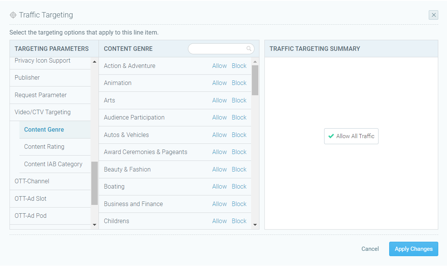Click the Allow All Traffic button
Viewport: 447px width, 266px height.
coord(351,136)
